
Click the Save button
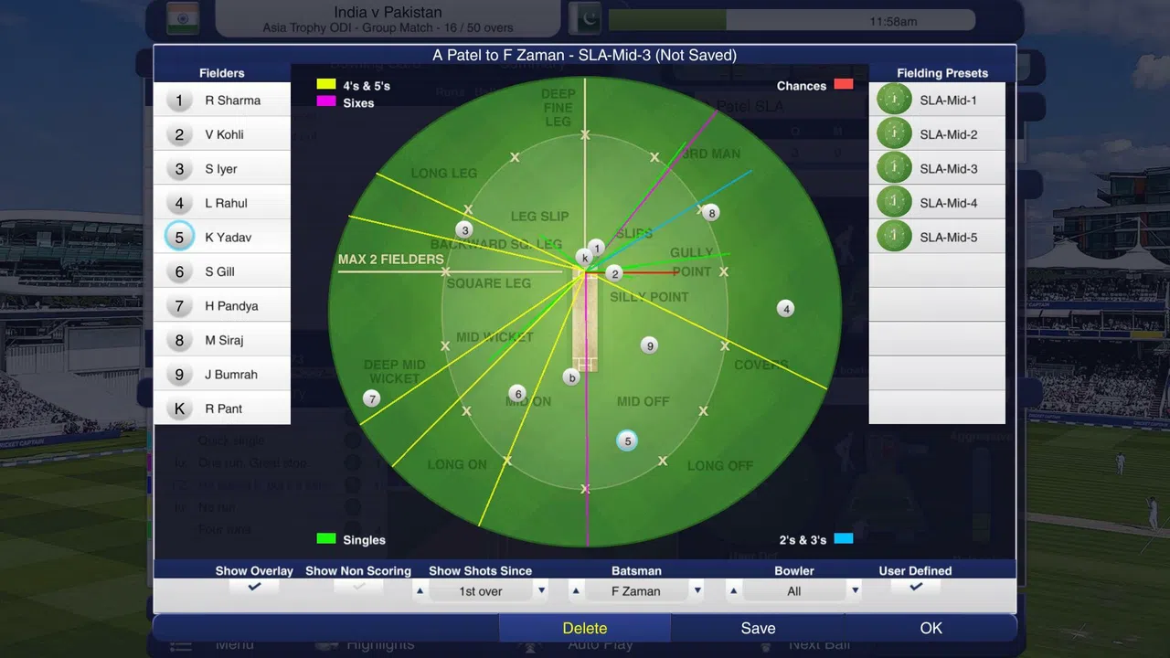click(758, 628)
